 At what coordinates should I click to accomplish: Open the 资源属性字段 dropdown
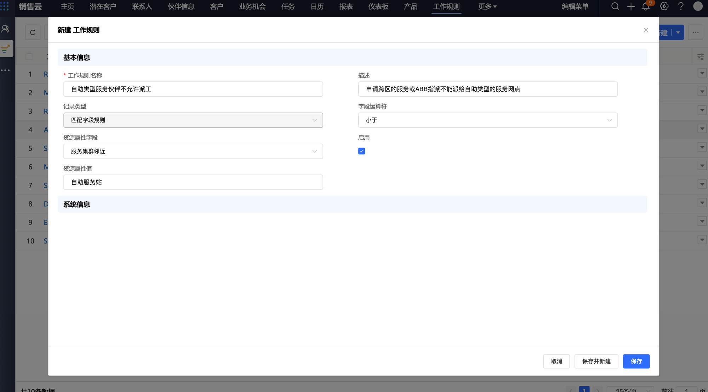click(193, 151)
